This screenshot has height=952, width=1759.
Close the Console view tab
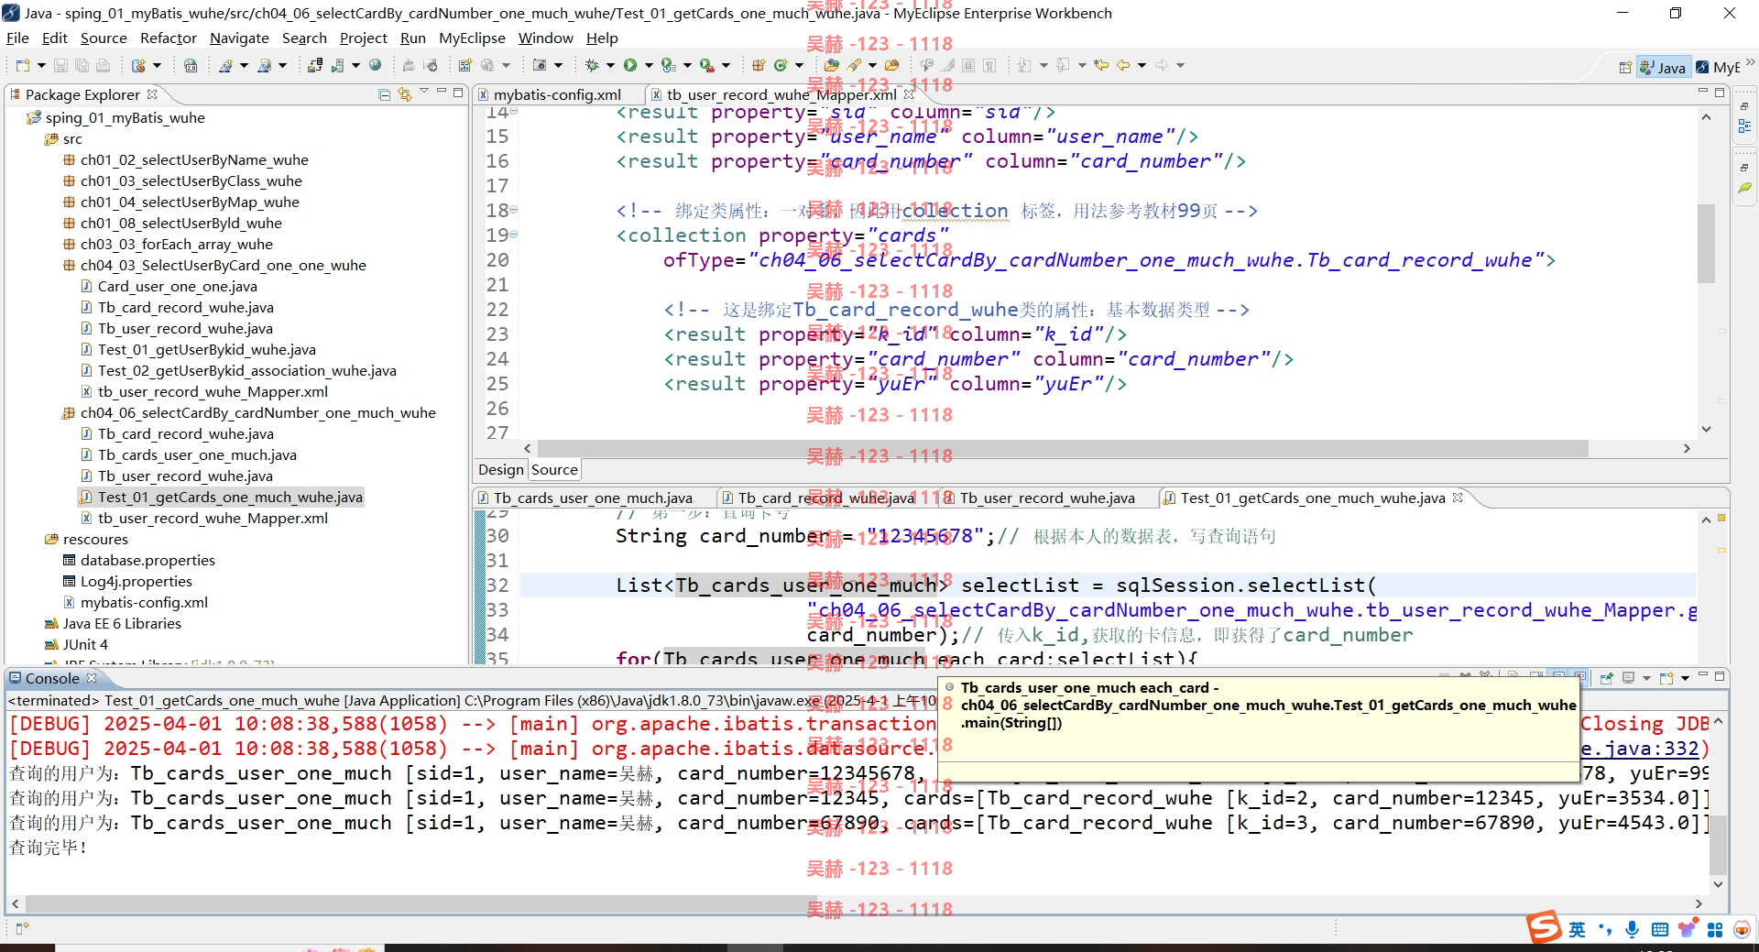pos(92,678)
